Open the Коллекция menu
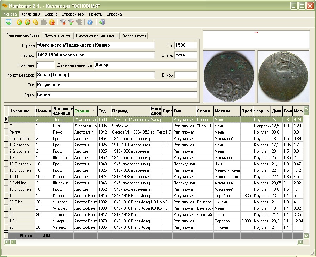 (30, 14)
